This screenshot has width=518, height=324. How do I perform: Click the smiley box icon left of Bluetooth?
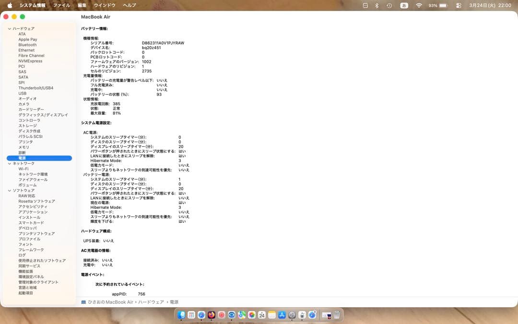[x=365, y=6]
